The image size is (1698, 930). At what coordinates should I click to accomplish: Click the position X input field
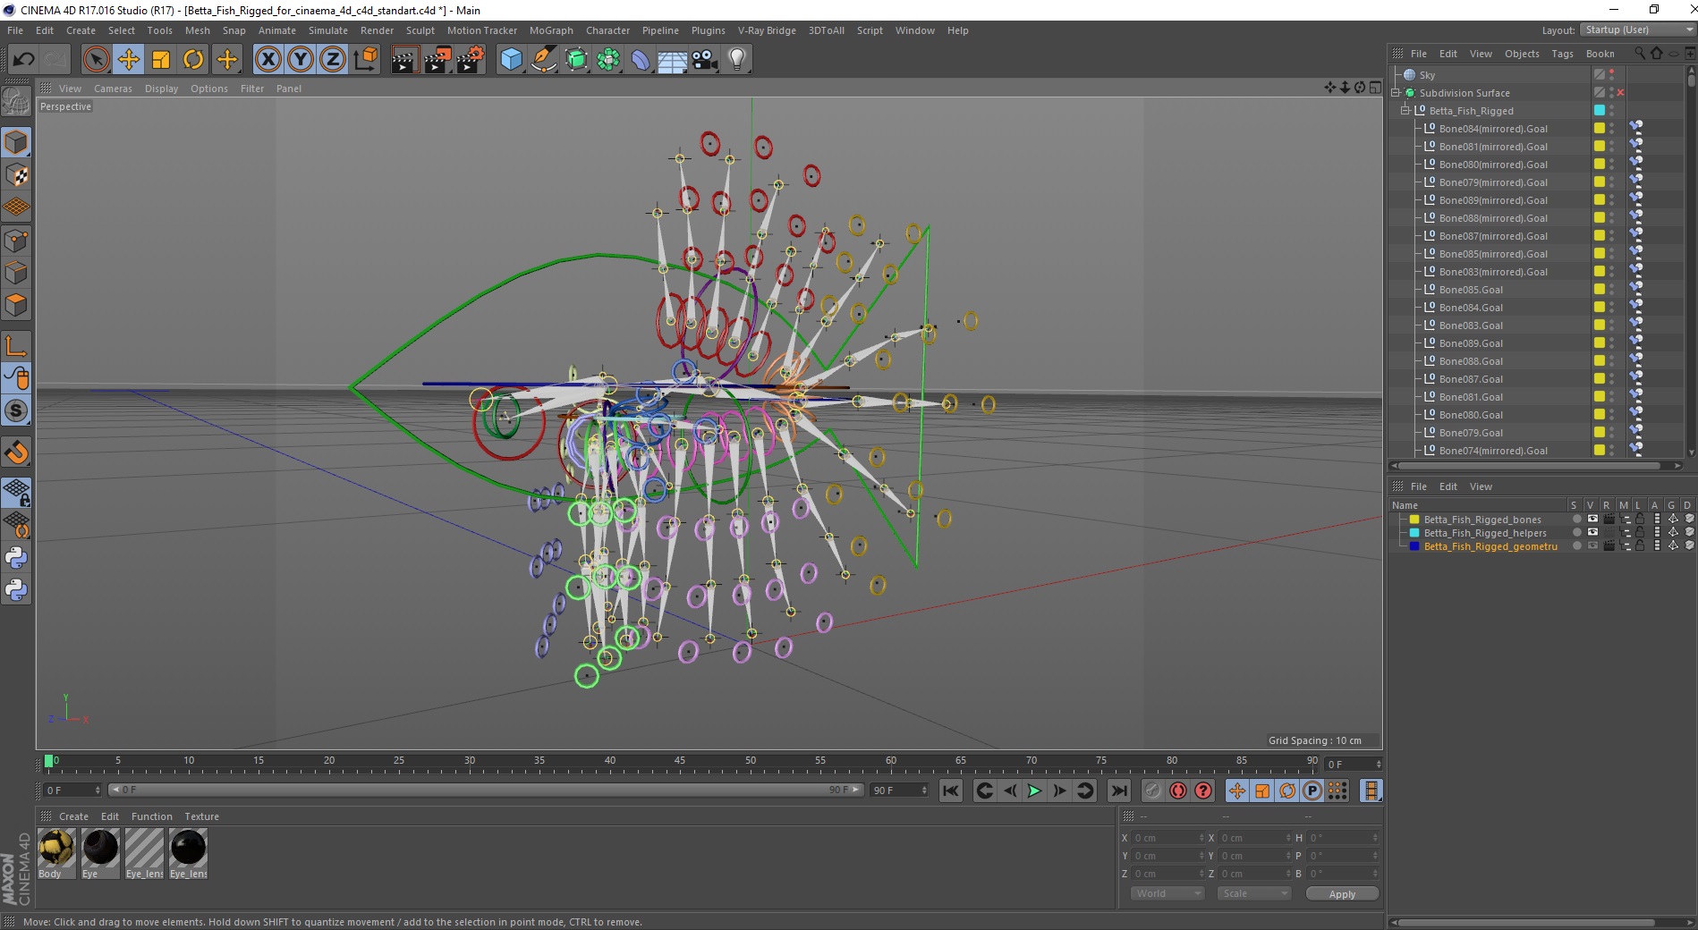pos(1168,838)
